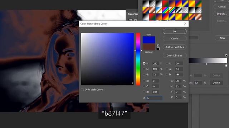This screenshot has height=128, width=229.
Task: Click the new blue color swatch
Action: 149,40
